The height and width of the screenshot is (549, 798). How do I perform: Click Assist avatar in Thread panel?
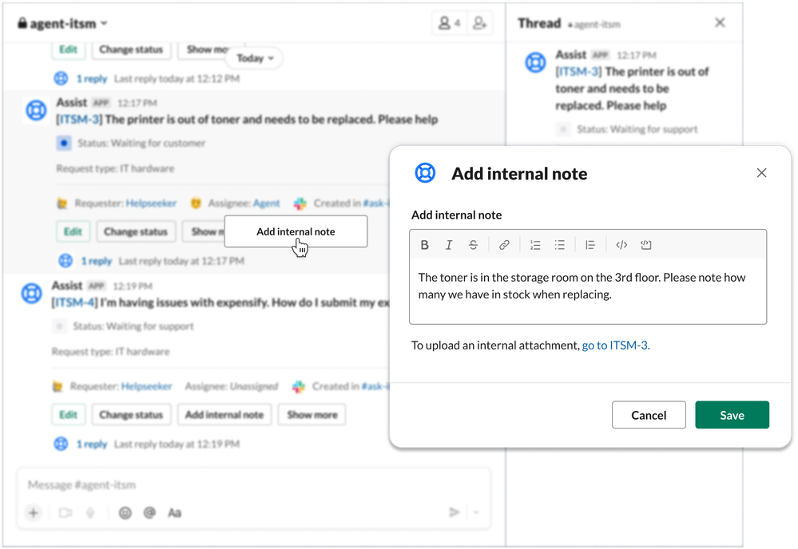pos(535,62)
